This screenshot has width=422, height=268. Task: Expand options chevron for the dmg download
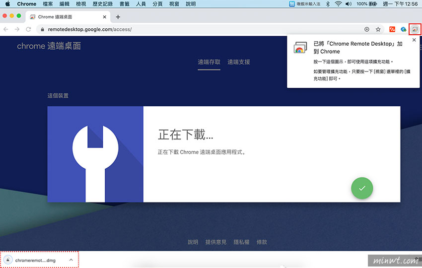71,260
